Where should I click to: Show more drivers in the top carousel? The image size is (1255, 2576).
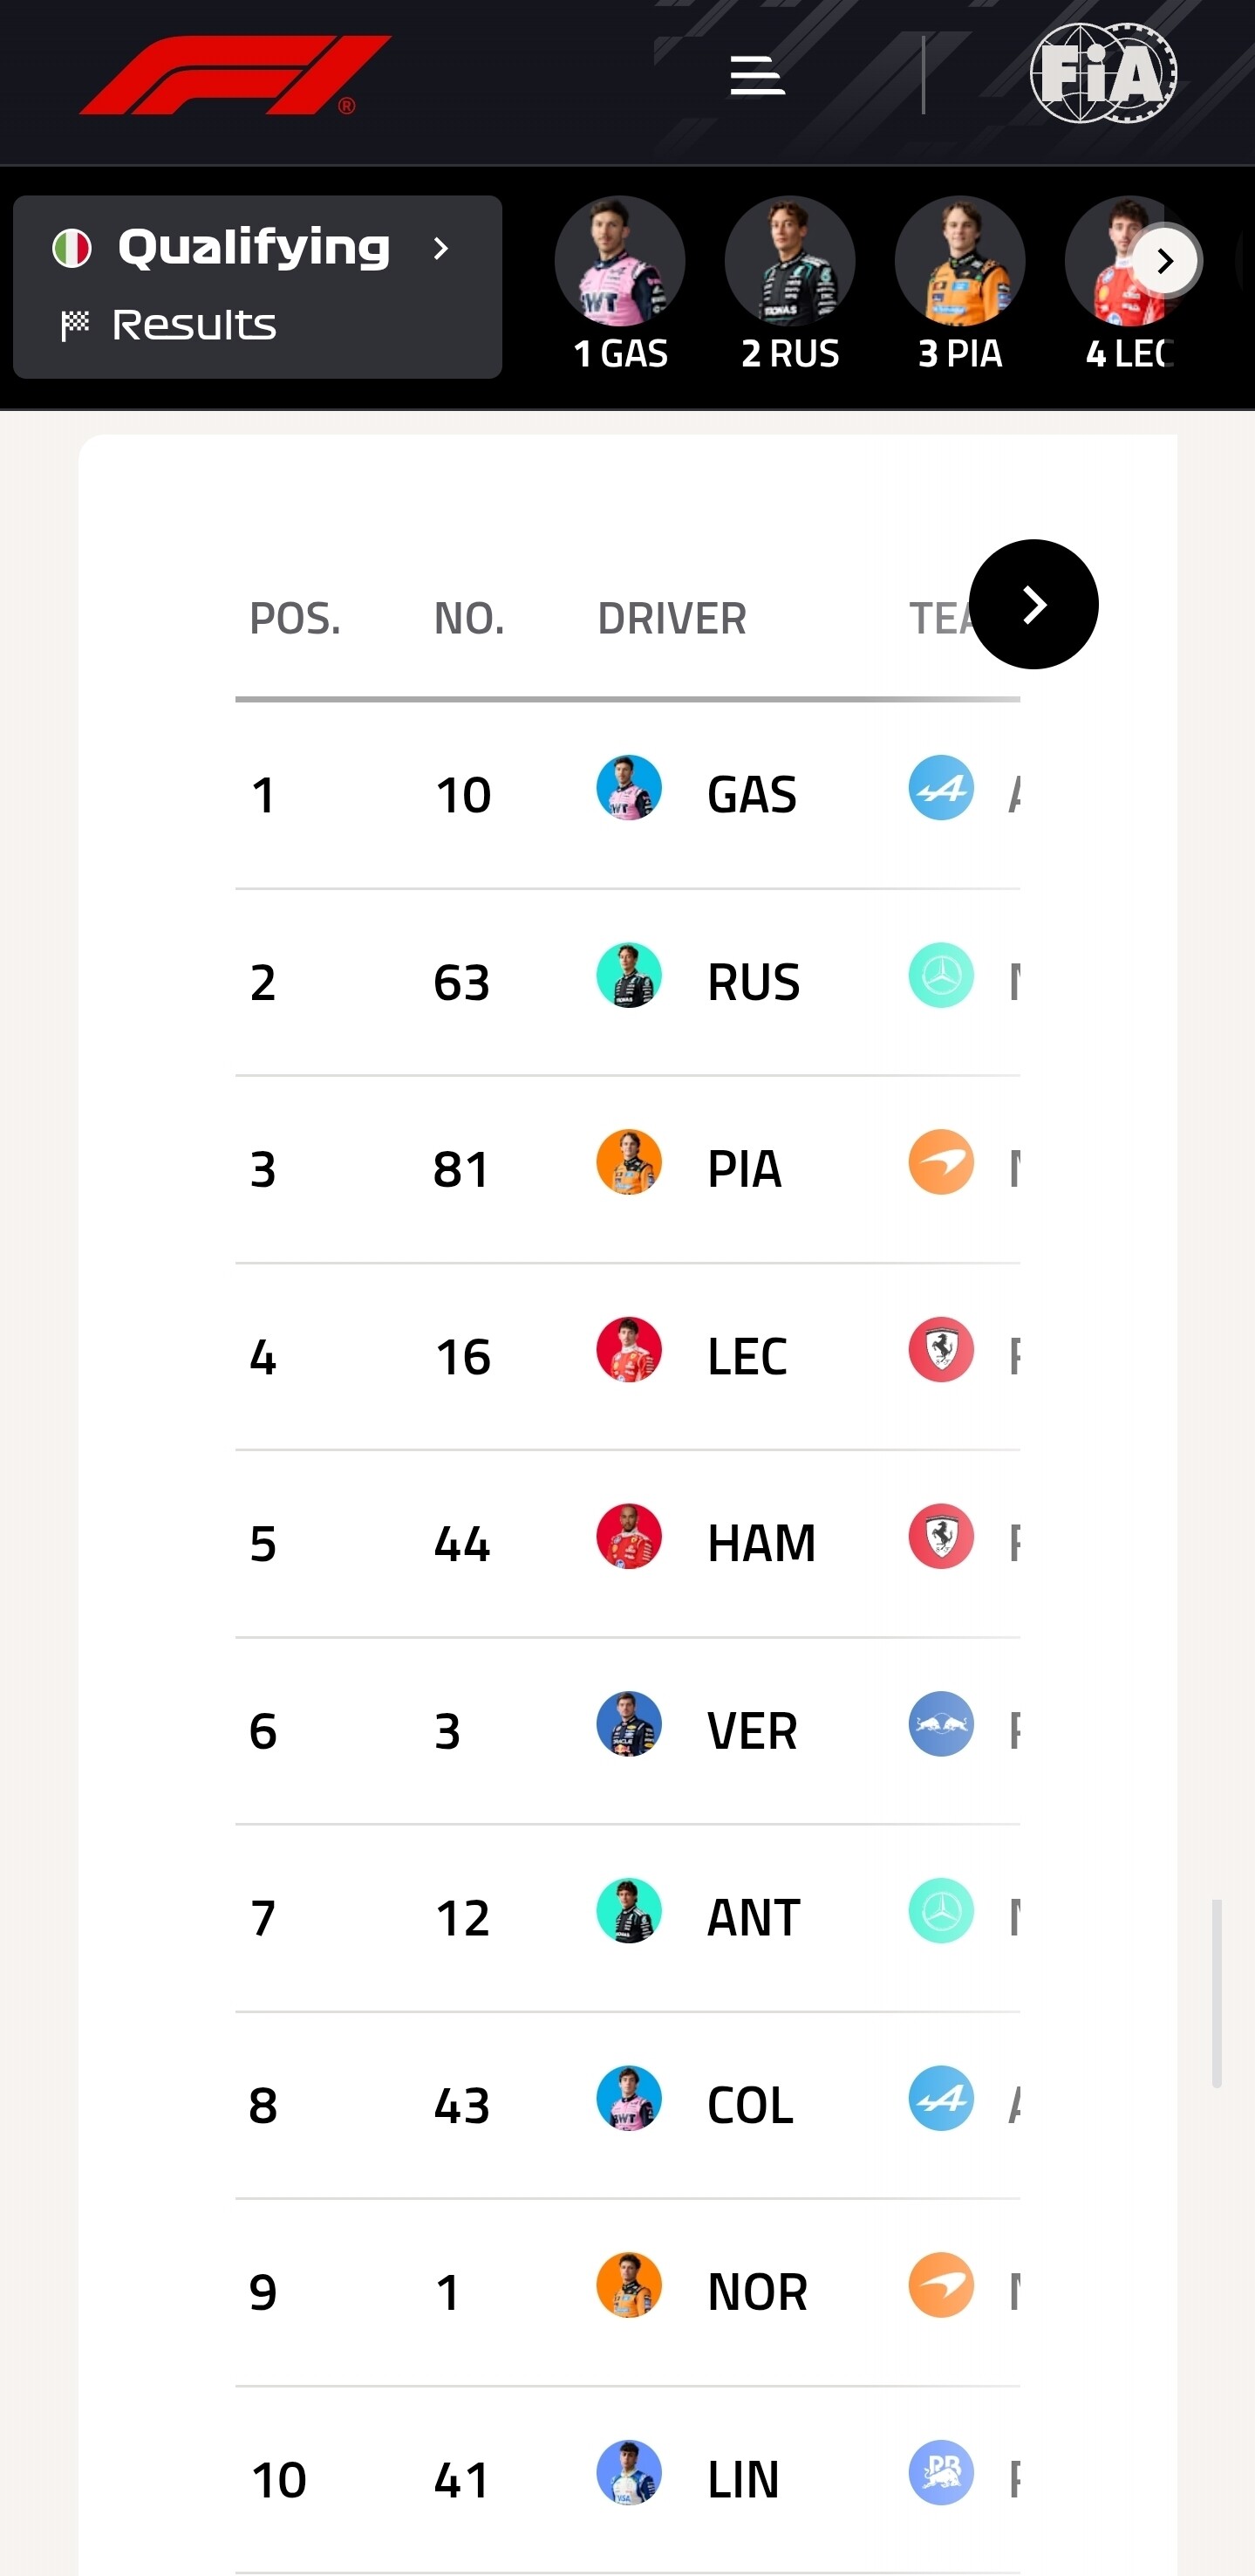pyautogui.click(x=1164, y=261)
